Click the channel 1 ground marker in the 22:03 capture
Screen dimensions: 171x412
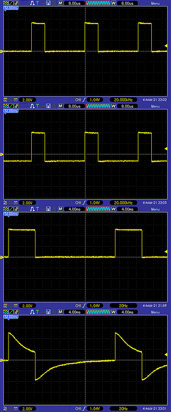coord(1,154)
